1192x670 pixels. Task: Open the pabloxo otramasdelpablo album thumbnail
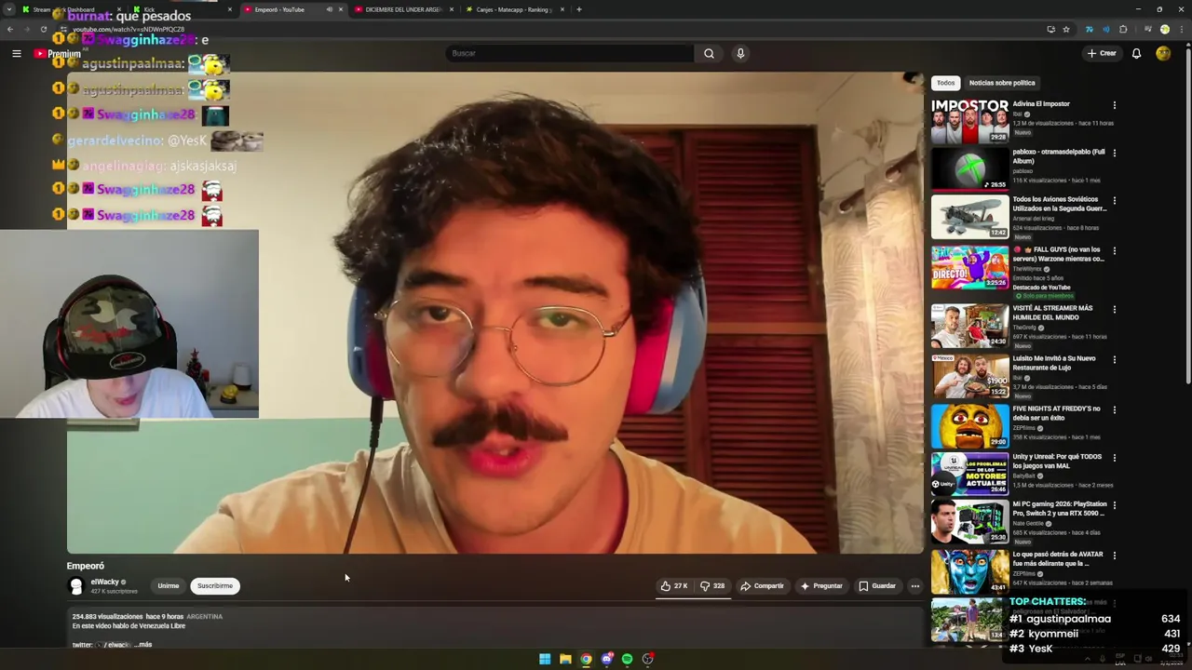click(x=969, y=168)
